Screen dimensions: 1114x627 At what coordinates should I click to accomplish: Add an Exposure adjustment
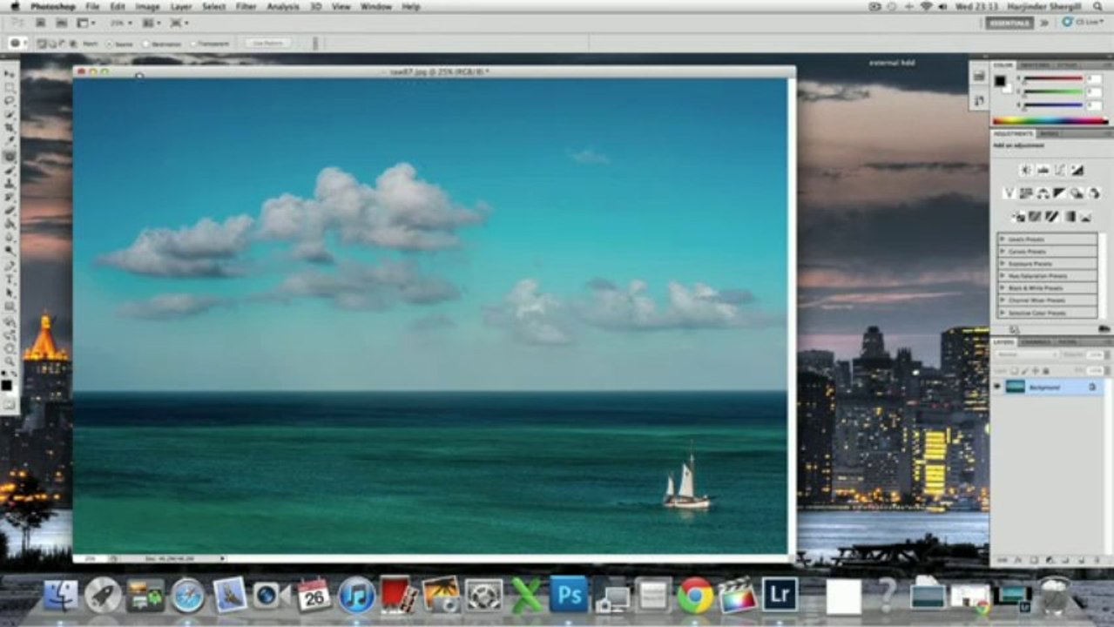pyautogui.click(x=1077, y=170)
